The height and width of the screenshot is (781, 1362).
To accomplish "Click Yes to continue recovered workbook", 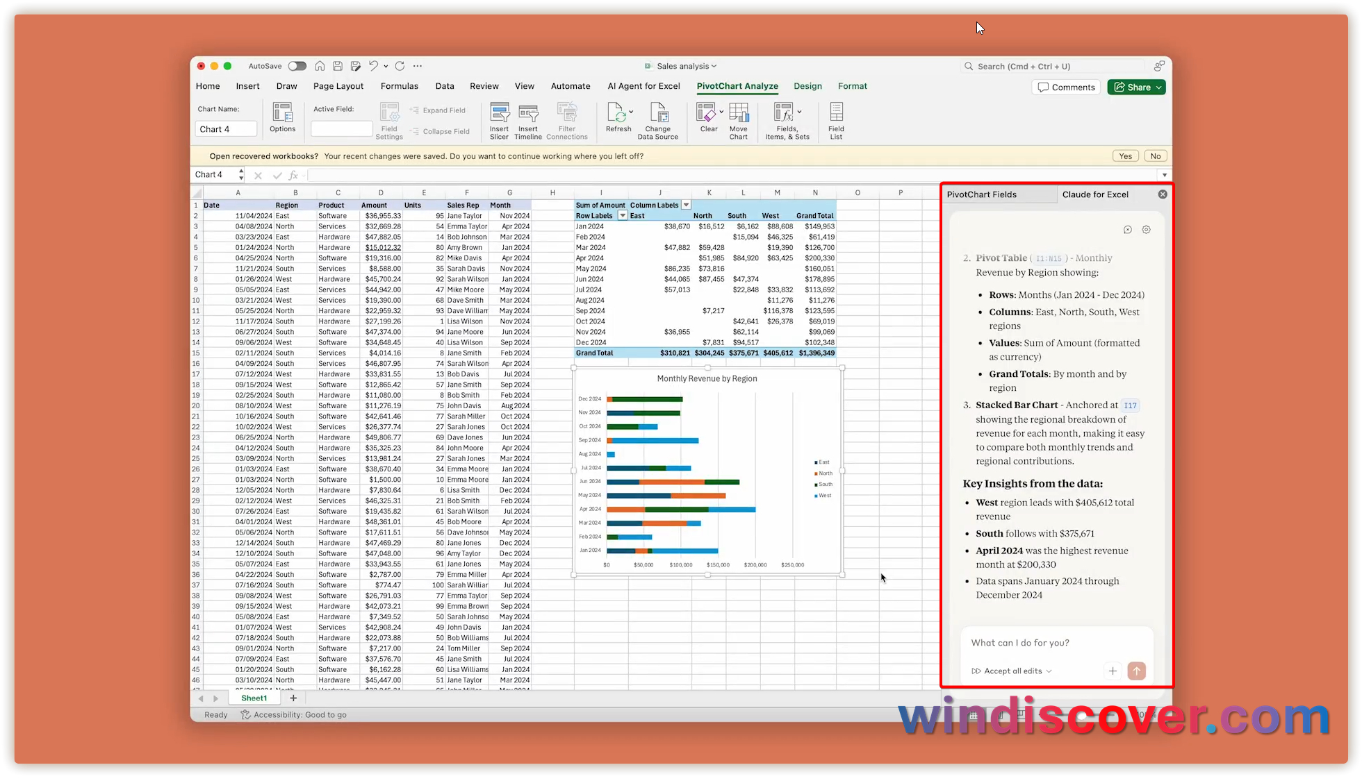I will coord(1125,156).
